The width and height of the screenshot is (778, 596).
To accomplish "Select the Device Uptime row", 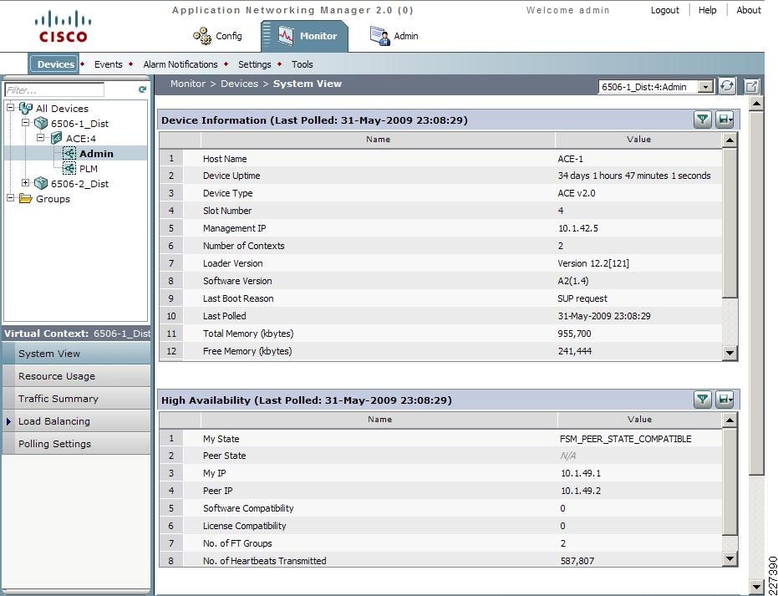I will (440, 176).
